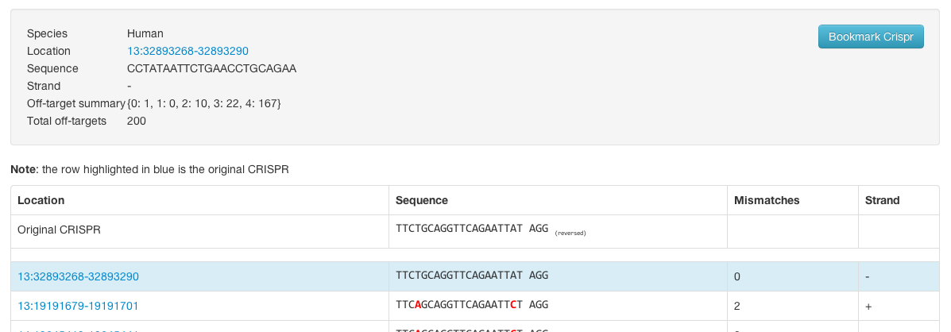
Task: Select the Original CRISPR row label
Action: coord(59,229)
